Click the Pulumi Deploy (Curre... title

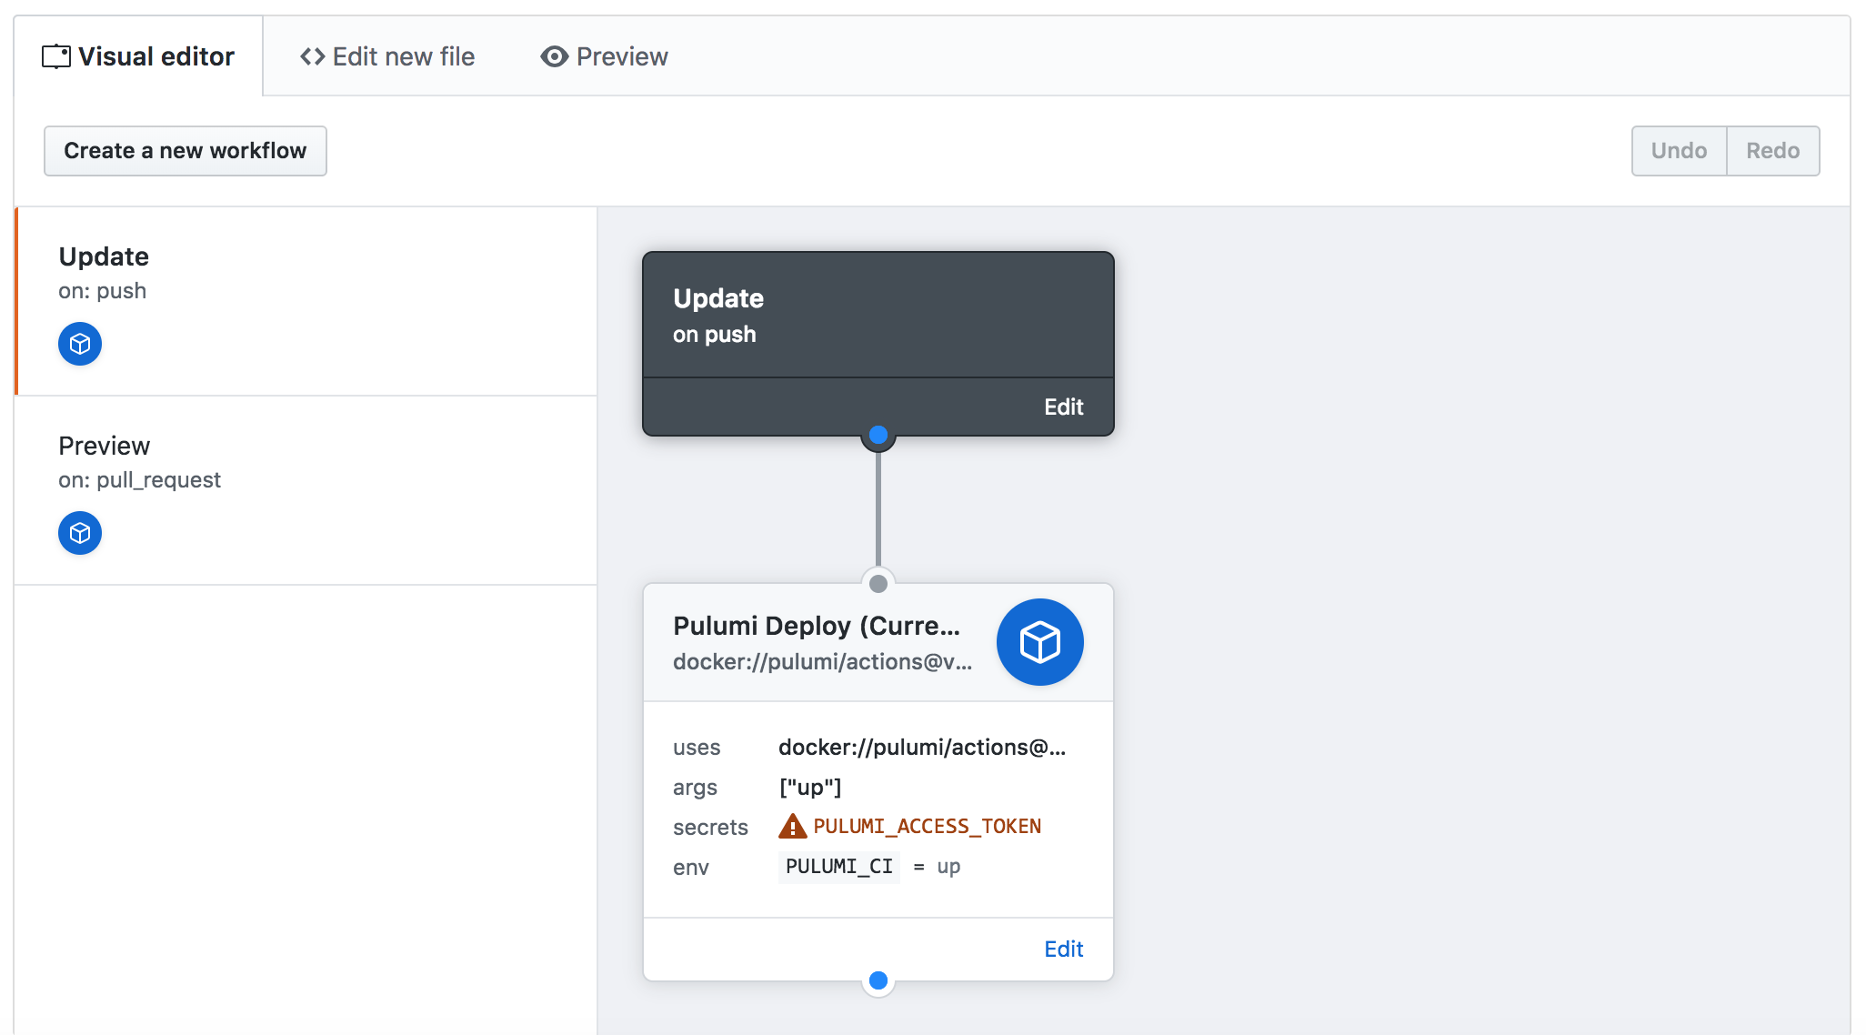pyautogui.click(x=817, y=626)
